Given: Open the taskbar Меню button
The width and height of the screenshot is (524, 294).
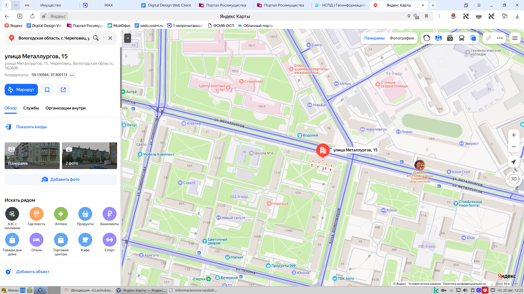Looking at the screenshot, I should [10, 290].
